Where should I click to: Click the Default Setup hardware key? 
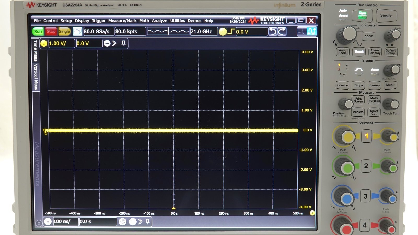[391, 52]
